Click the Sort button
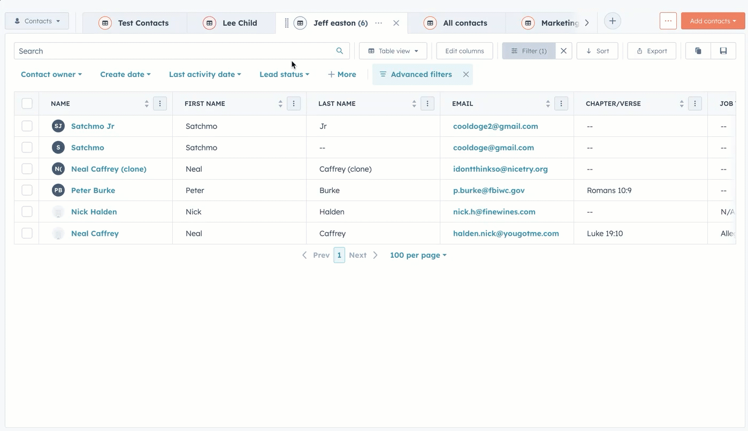This screenshot has width=748, height=431. coord(597,51)
